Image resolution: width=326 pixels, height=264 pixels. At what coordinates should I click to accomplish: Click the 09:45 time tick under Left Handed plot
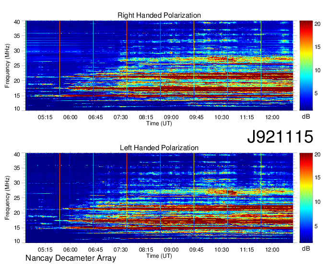197,250
